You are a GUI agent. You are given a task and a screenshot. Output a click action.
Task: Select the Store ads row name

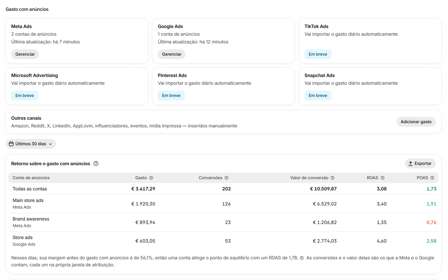coord(22,237)
